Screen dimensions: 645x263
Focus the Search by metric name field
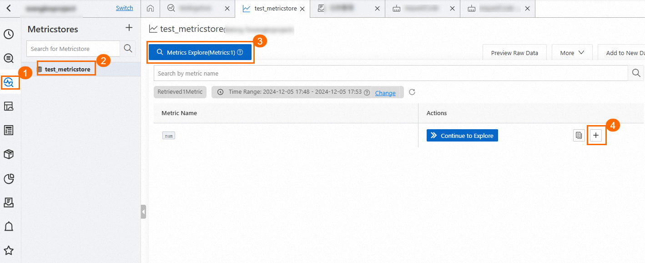[x=391, y=73]
